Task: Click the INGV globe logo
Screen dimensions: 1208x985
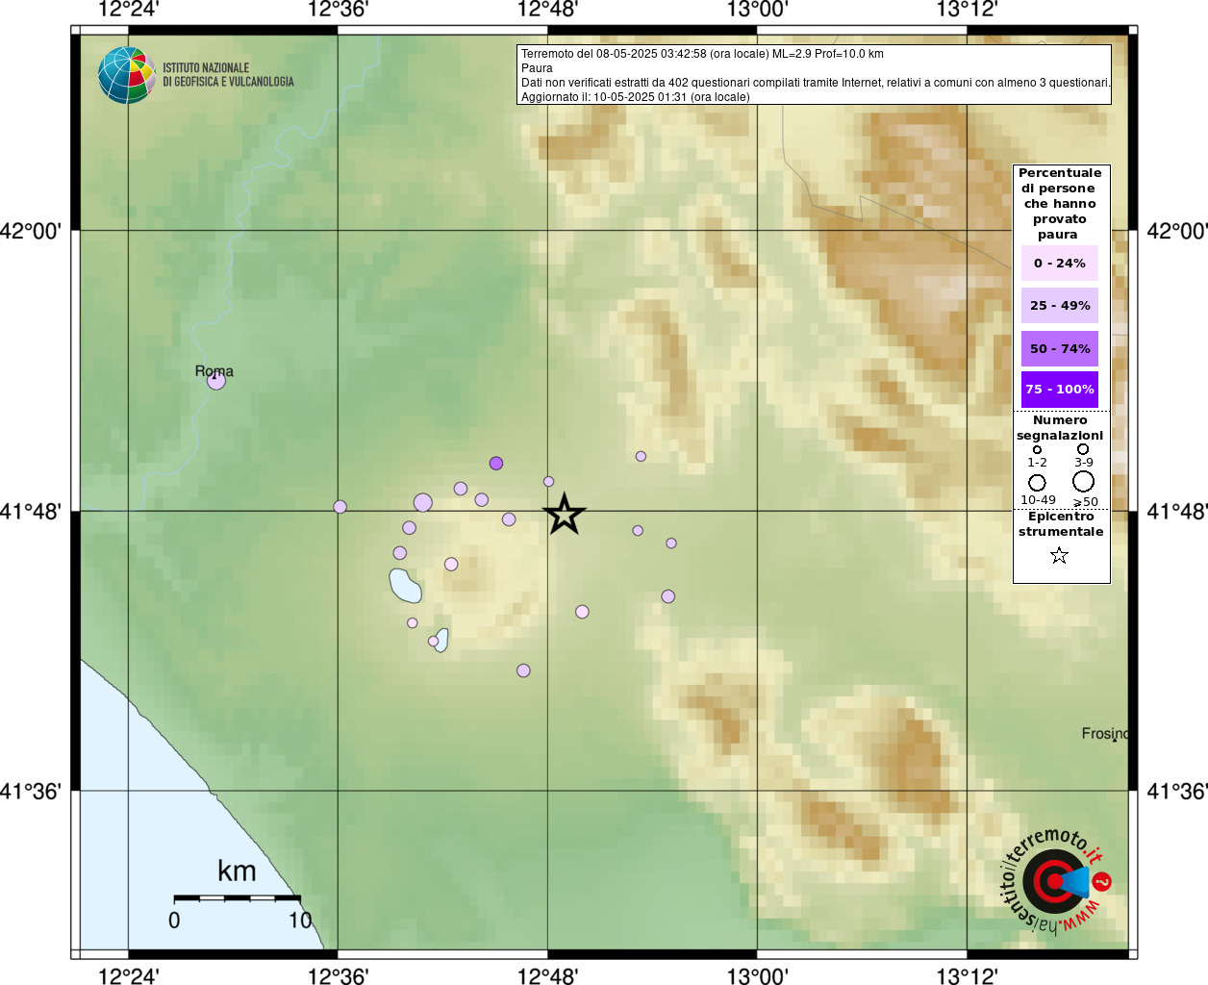Action: pos(126,75)
